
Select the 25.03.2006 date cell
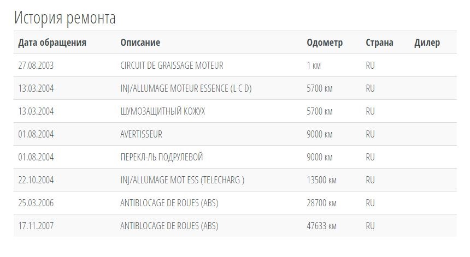[x=36, y=203]
